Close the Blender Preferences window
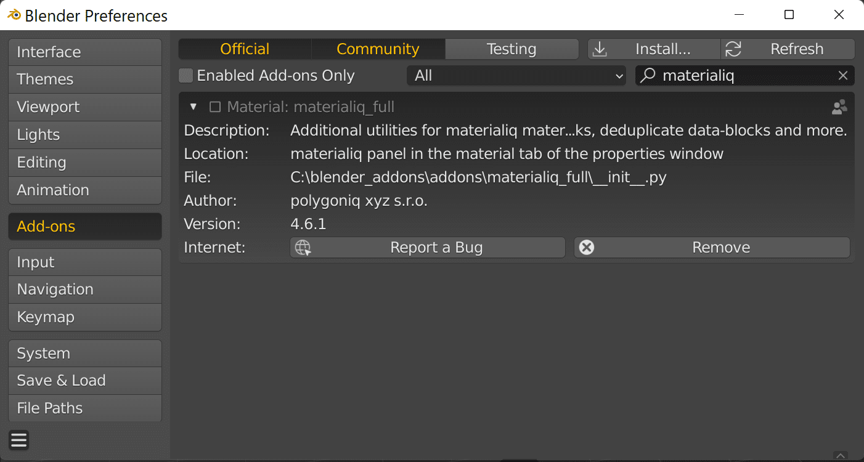864x462 pixels. point(839,15)
